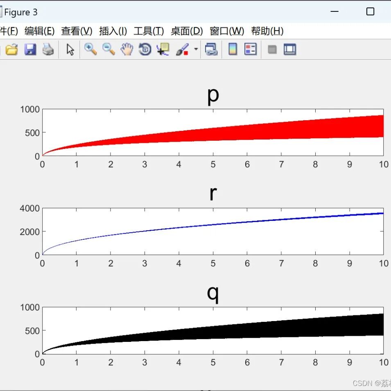Click y-axis label 1000 on plot q
The width and height of the screenshot is (391, 391).
pyautogui.click(x=30, y=307)
